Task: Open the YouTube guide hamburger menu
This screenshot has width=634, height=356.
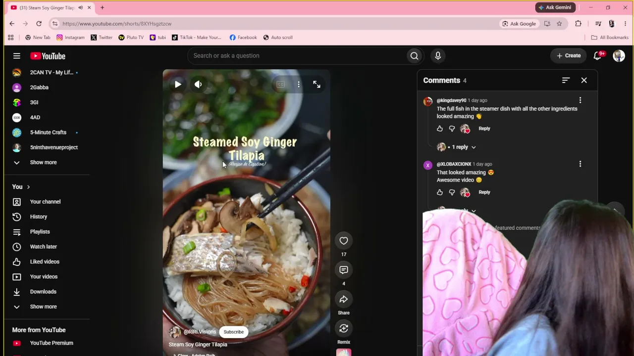Action: tap(16, 56)
